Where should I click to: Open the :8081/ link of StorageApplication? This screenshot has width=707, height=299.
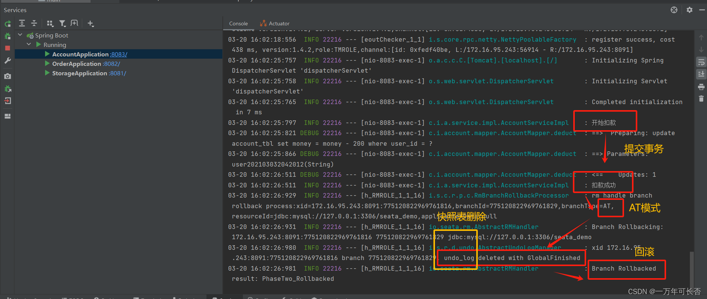[x=117, y=73]
